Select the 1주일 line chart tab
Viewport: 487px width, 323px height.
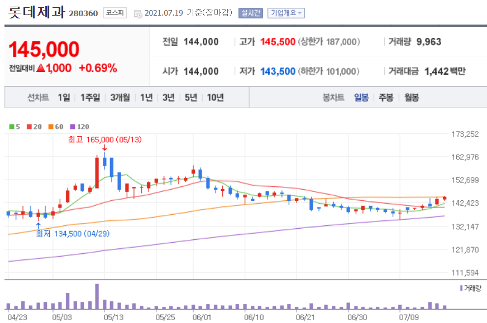click(90, 98)
